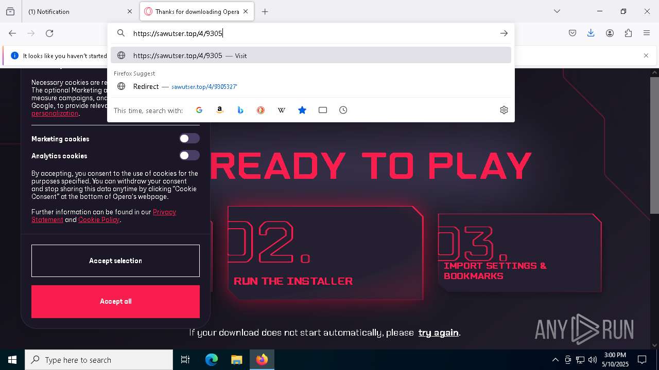Open File Explorer from taskbar

click(x=236, y=360)
